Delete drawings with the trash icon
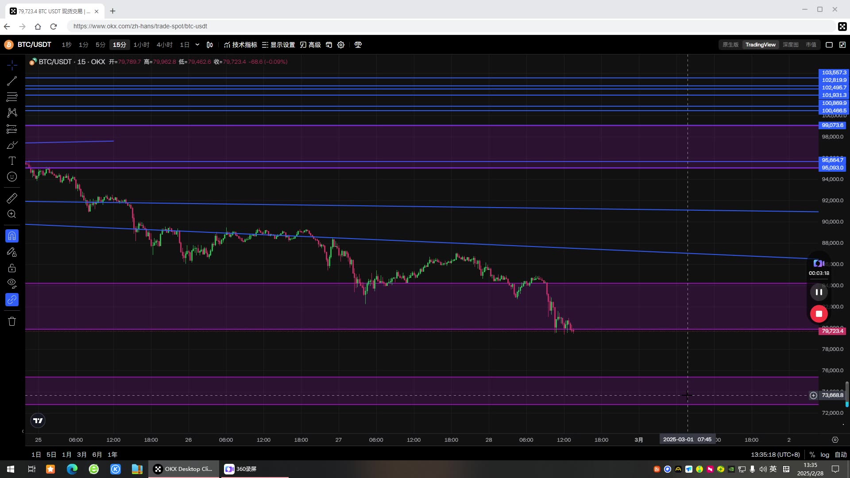 click(12, 321)
